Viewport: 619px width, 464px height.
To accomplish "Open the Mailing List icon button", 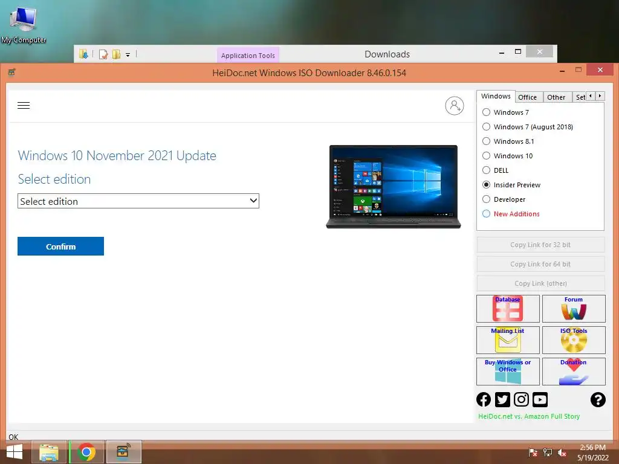I will 508,340.
